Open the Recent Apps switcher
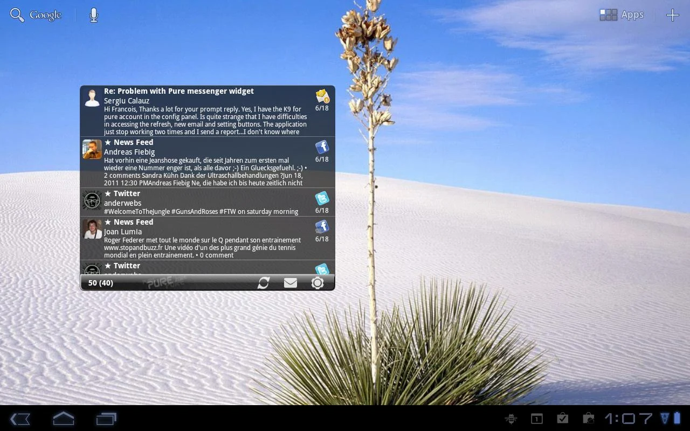The width and height of the screenshot is (690, 431). (x=106, y=419)
